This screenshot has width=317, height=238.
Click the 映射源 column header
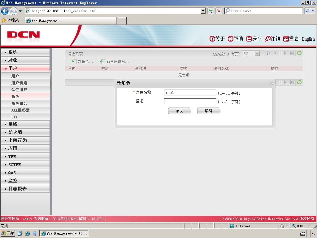pos(140,68)
